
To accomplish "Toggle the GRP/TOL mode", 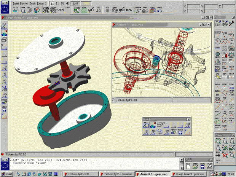I will [53, 10].
